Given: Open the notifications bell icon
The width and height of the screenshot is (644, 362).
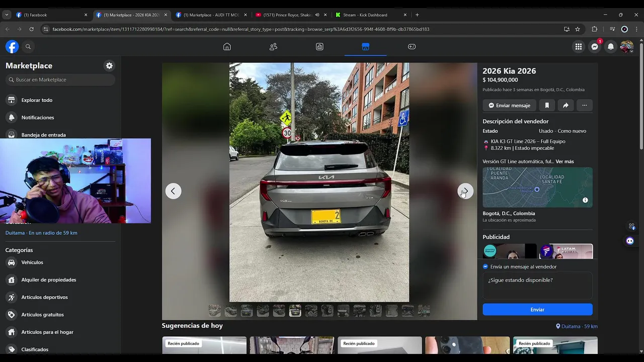Looking at the screenshot, I should tap(611, 47).
